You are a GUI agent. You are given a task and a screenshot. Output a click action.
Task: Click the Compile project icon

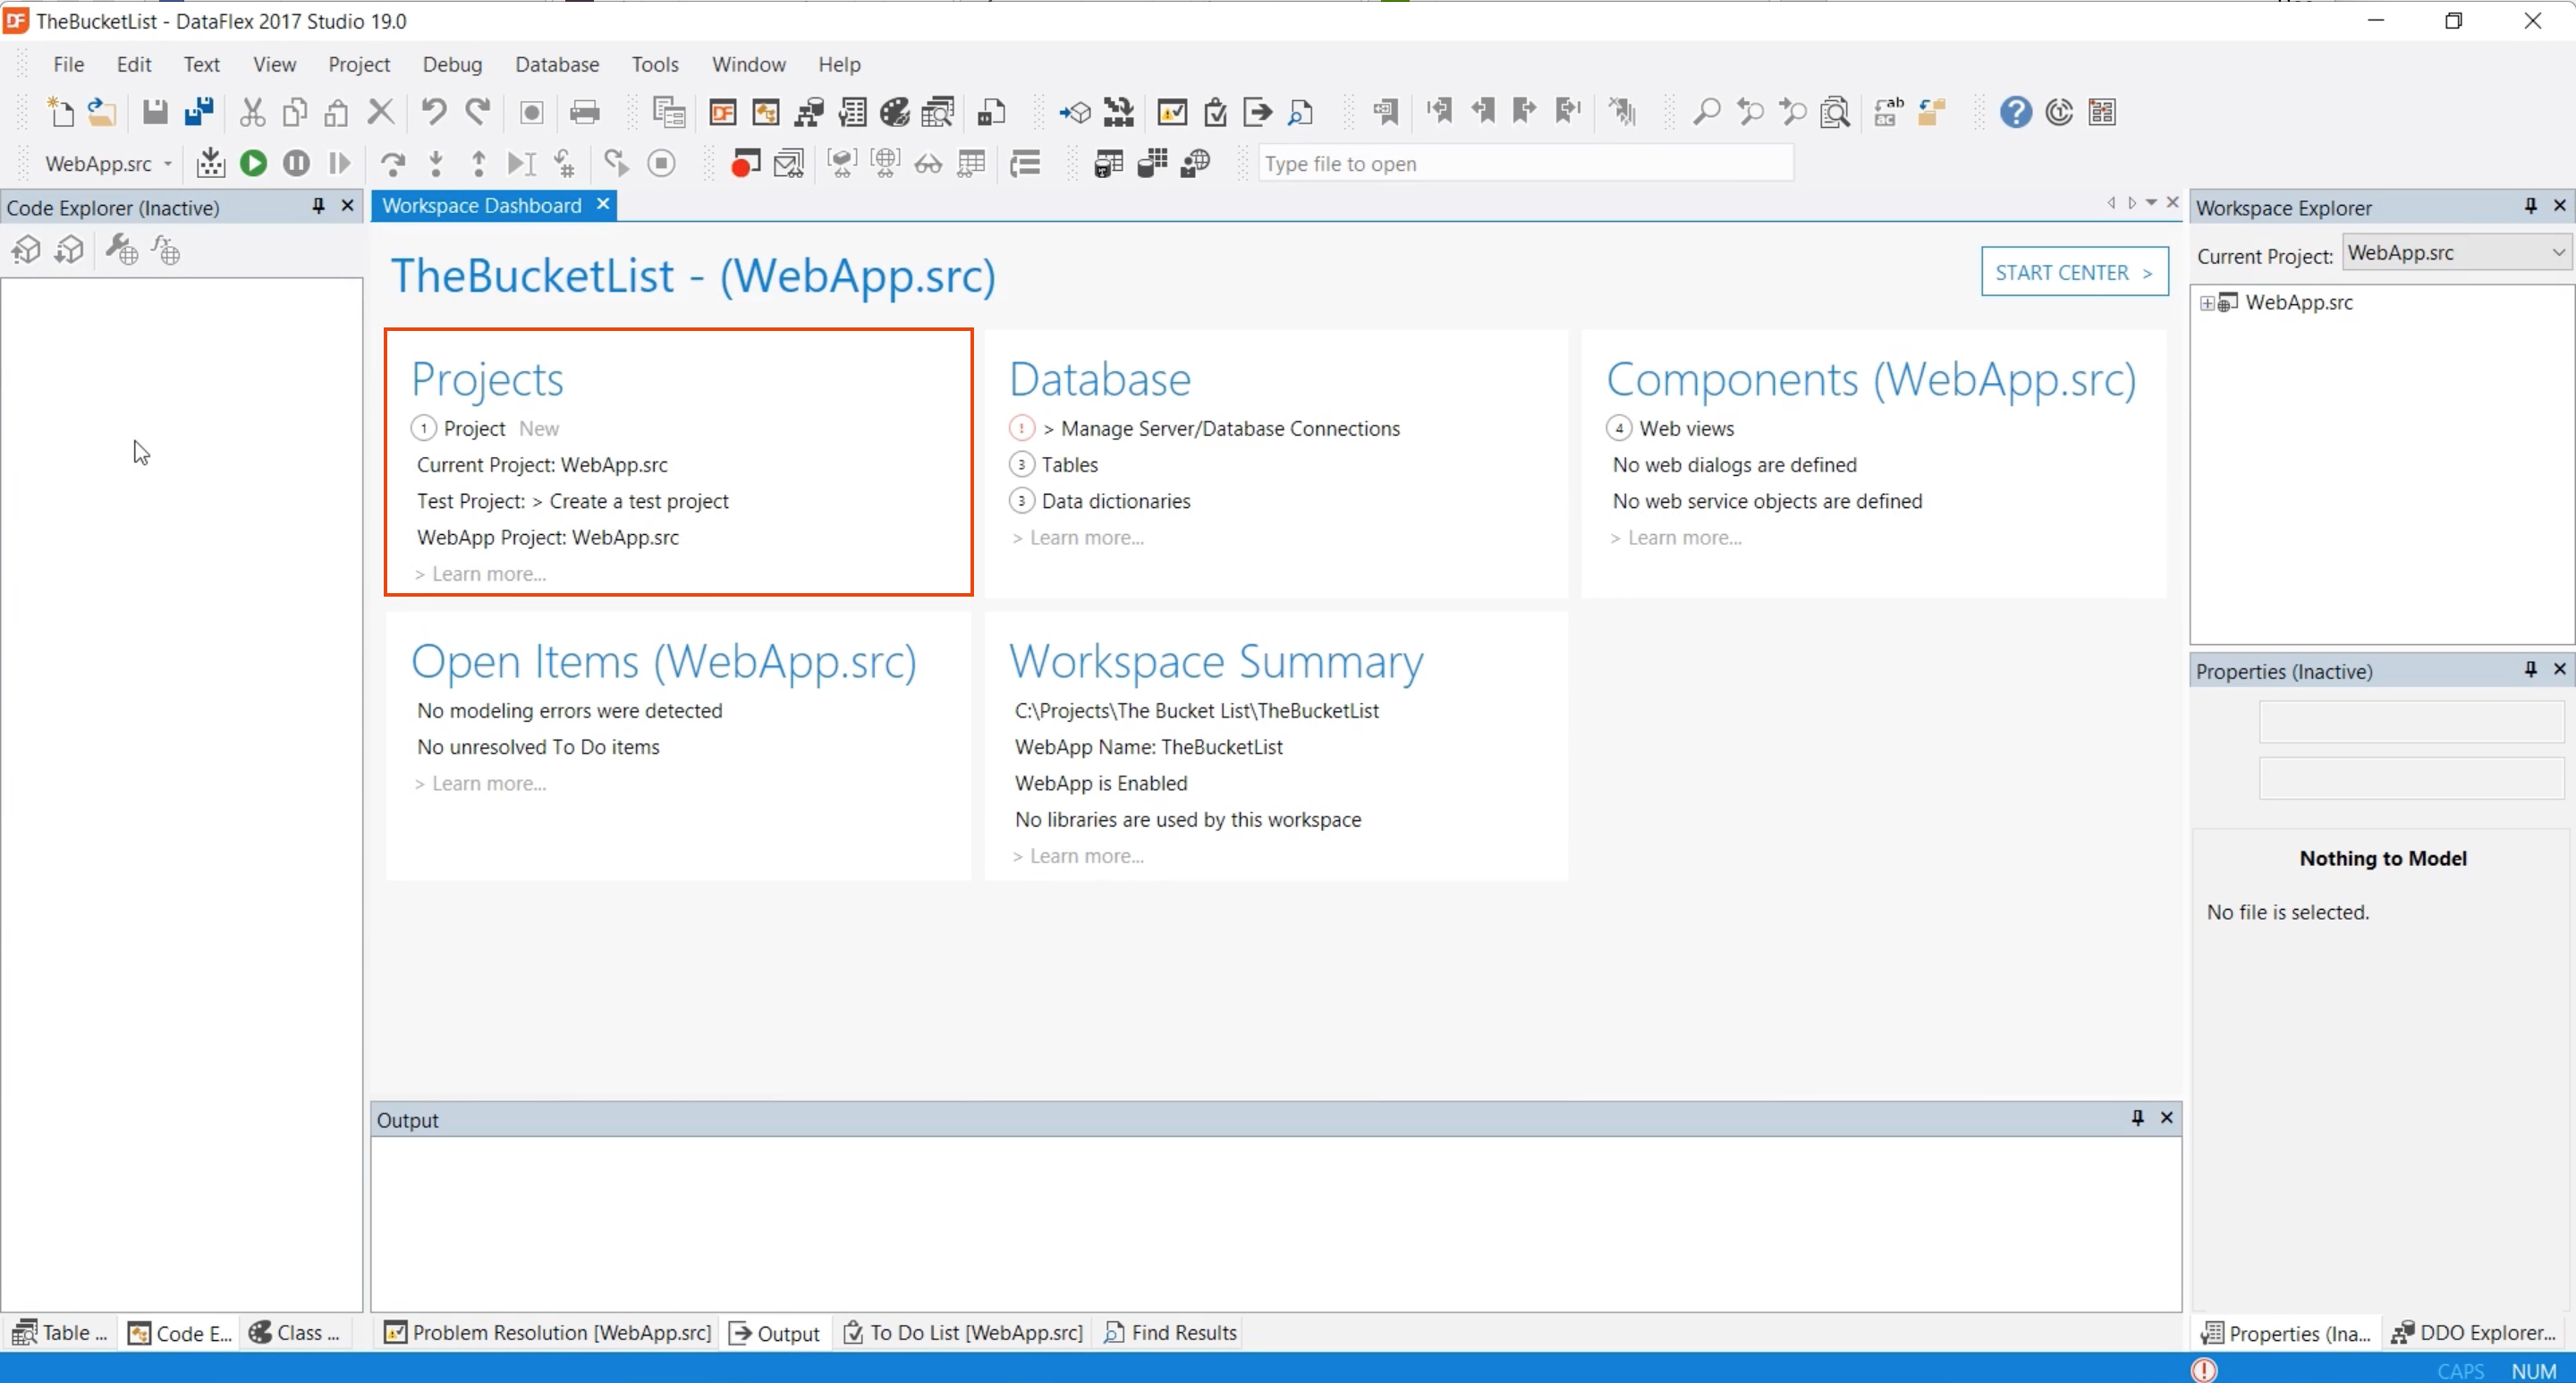click(x=210, y=163)
